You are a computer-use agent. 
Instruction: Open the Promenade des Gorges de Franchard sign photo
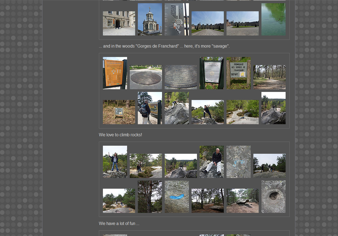click(238, 73)
